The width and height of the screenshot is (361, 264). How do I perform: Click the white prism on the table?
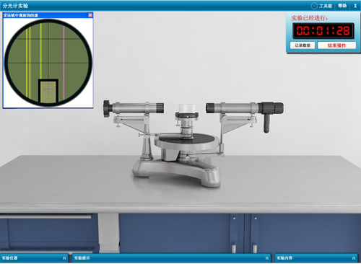187,108
